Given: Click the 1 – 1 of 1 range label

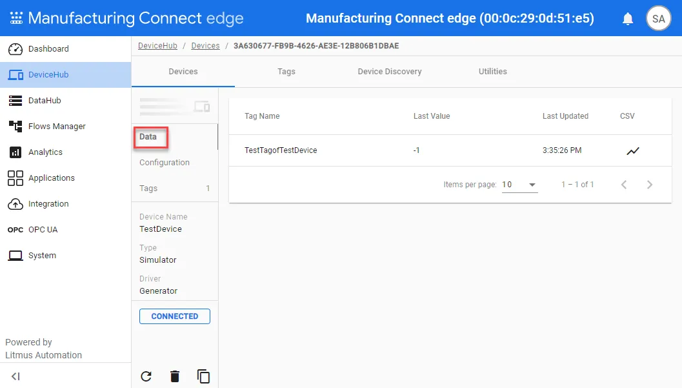Looking at the screenshot, I should (577, 185).
